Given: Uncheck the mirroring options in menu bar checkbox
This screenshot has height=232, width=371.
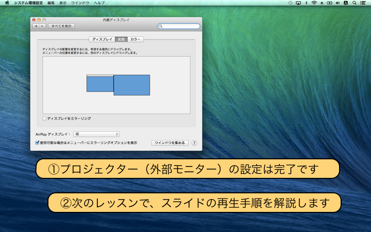Looking at the screenshot, I should click(37, 143).
